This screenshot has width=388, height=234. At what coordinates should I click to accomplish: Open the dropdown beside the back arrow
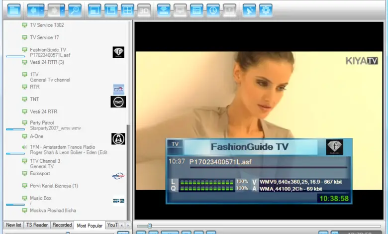click(42, 10)
